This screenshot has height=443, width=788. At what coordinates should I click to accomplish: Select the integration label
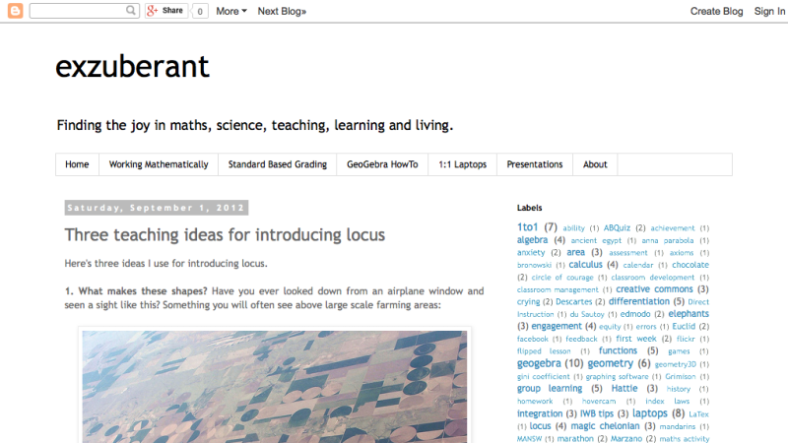point(540,413)
